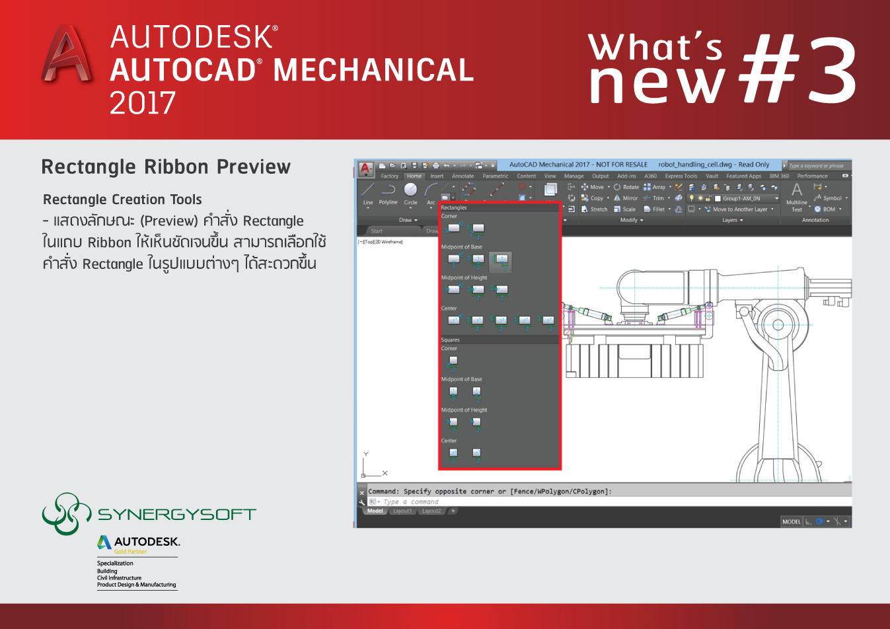Screen dimensions: 890x629
Task: Toggle the grid display status bar icon
Action: tap(808, 522)
